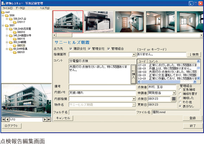Collapse the 2007 tree node
The height and width of the screenshot is (144, 204).
point(3,26)
